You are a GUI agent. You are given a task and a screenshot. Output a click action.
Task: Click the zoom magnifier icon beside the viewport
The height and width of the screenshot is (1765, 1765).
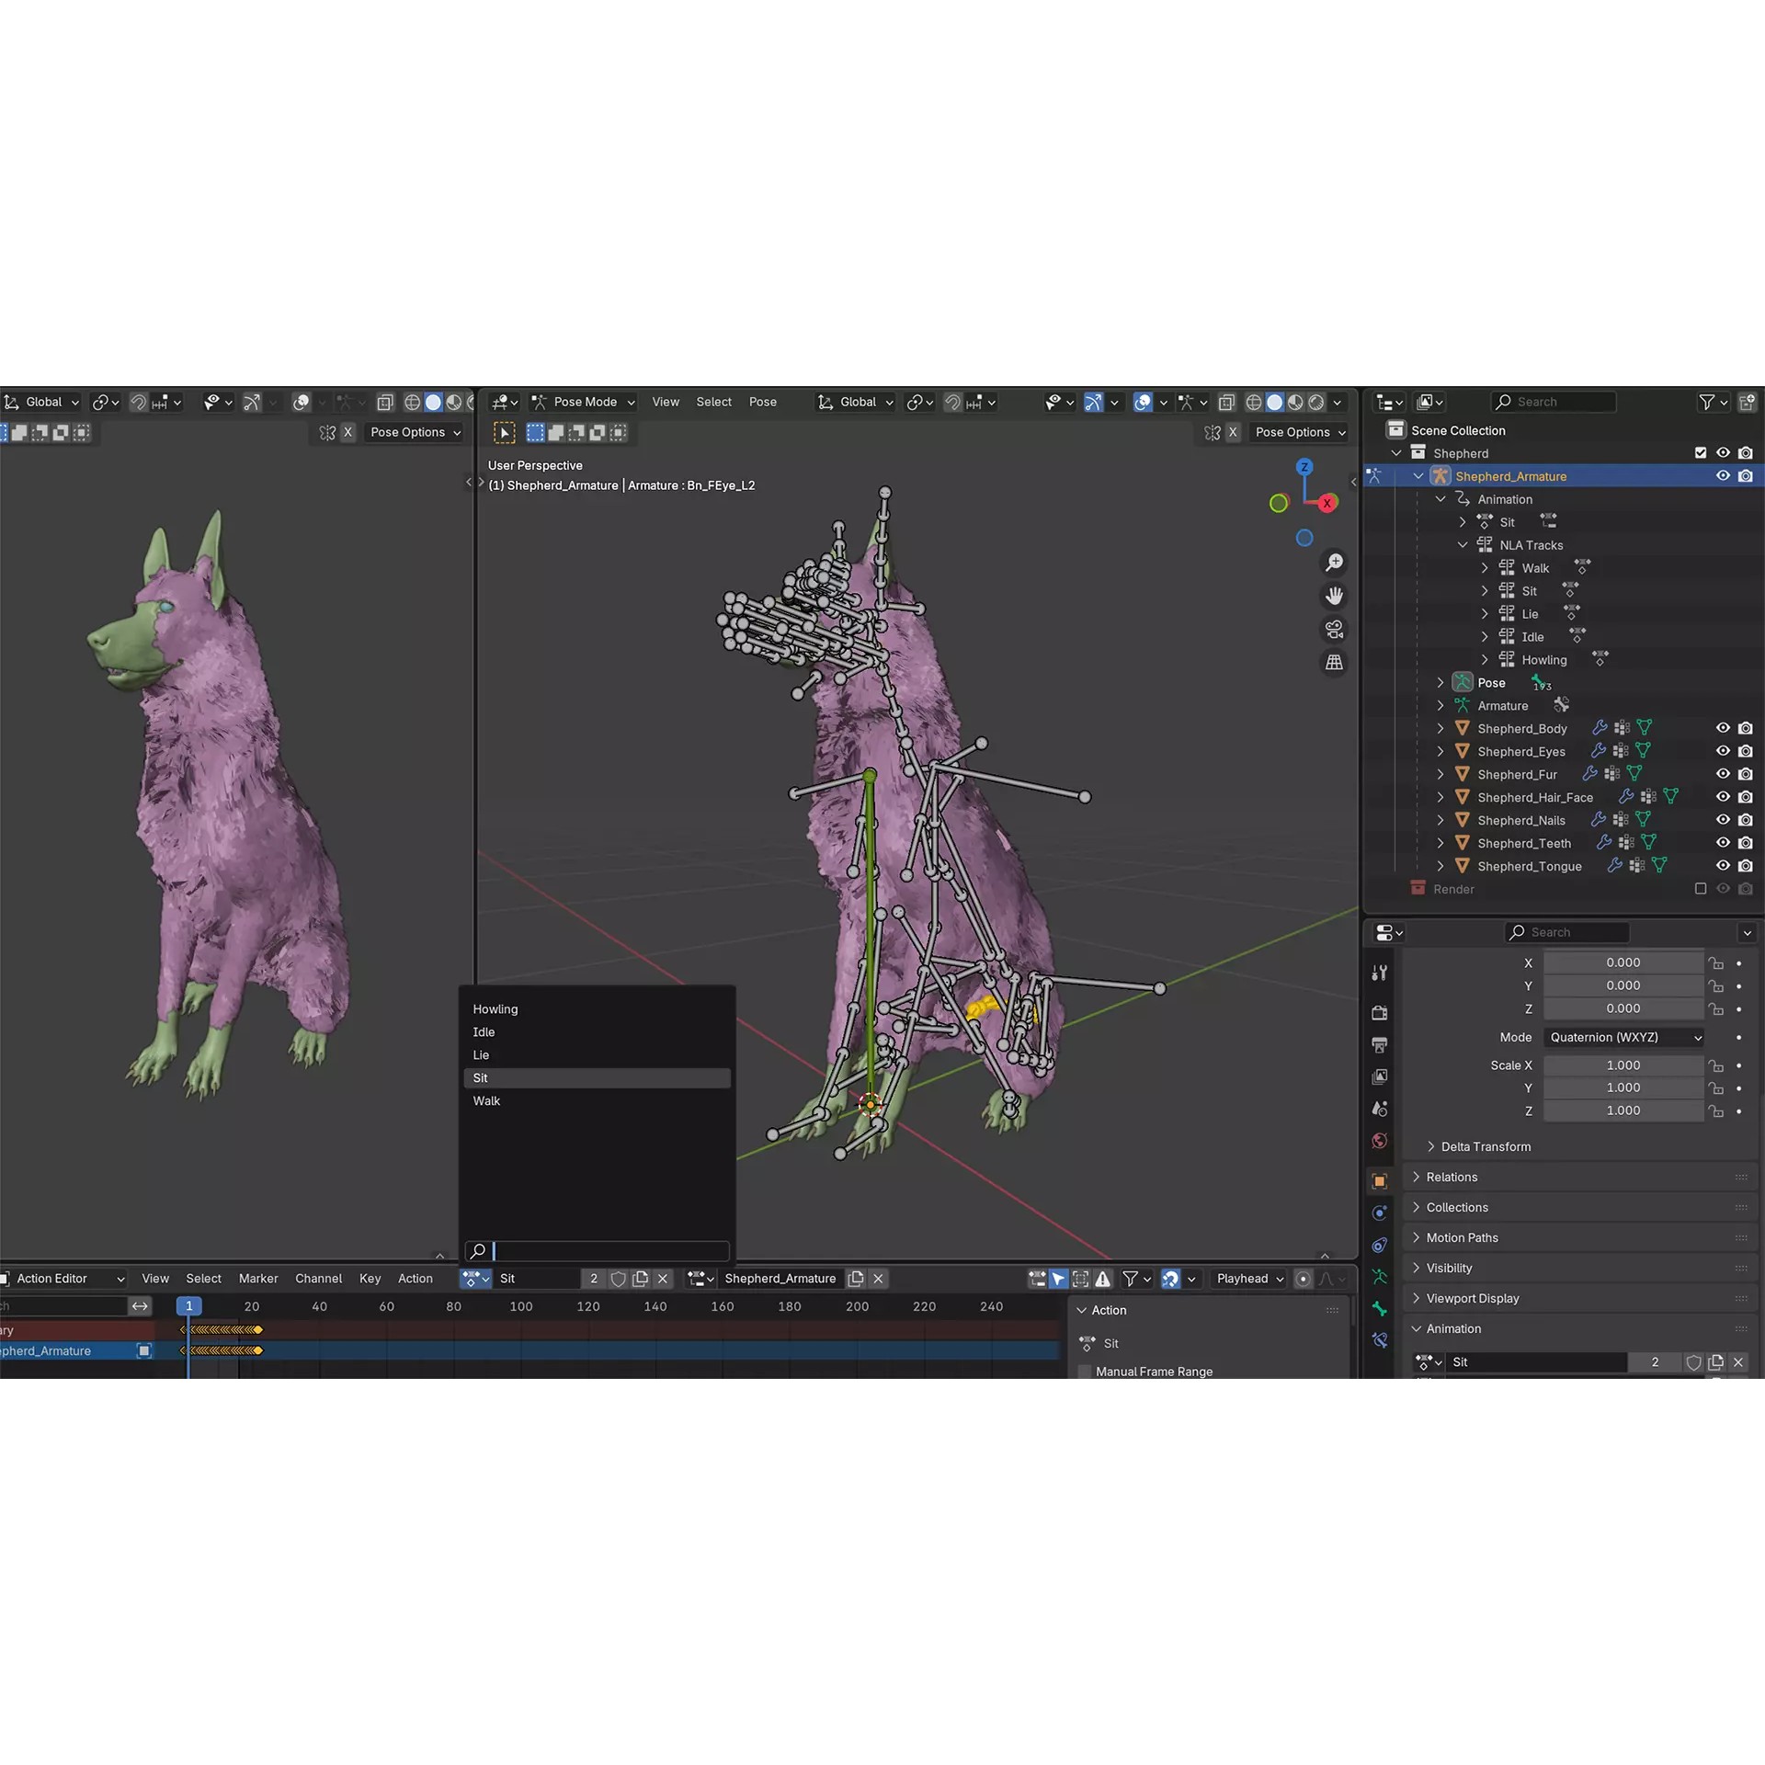(1334, 563)
